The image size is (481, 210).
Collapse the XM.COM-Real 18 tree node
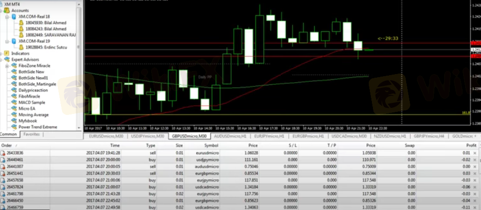[x=7, y=16]
